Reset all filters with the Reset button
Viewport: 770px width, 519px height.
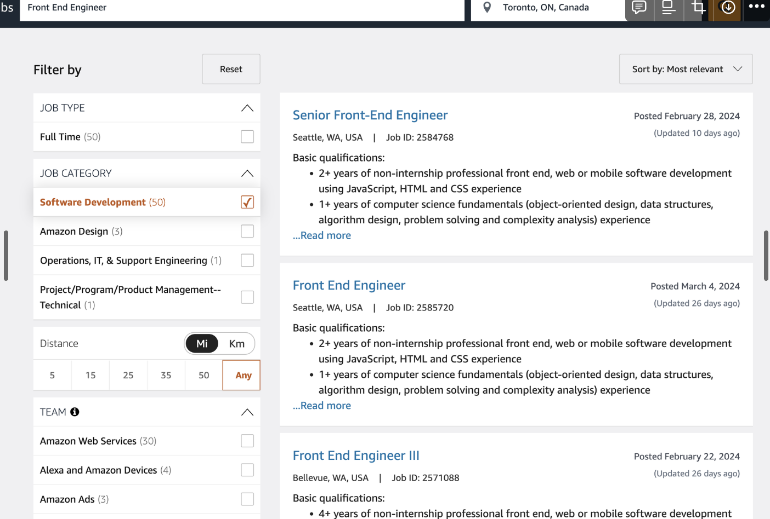(x=231, y=69)
